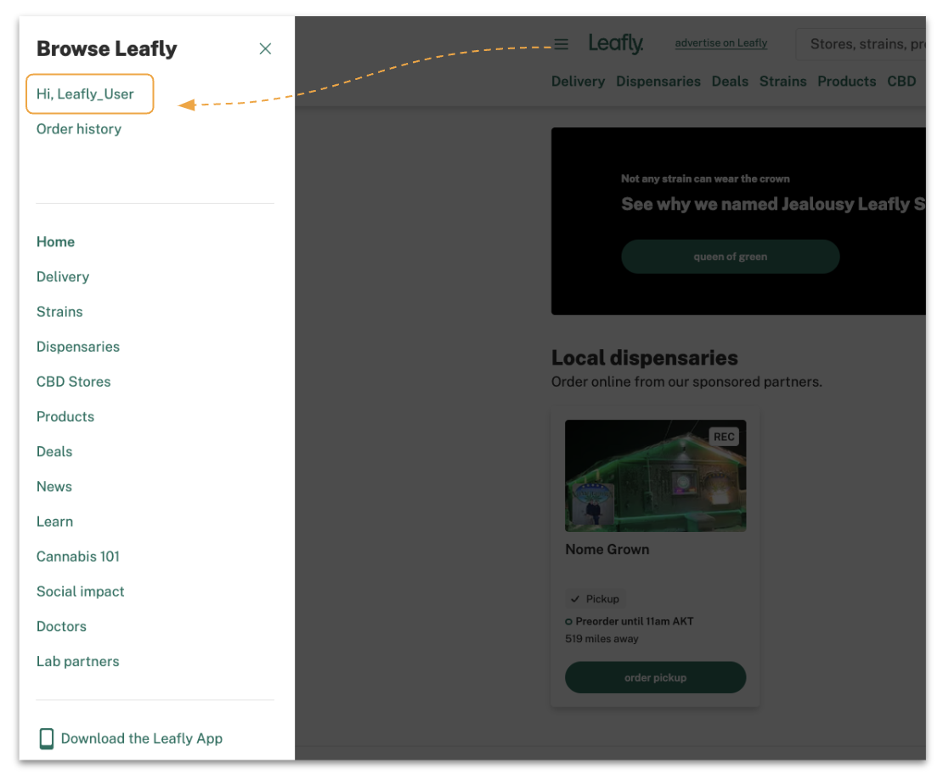The image size is (943, 780).
Task: Click the Pickup tag on Nome Grown card
Action: point(595,599)
